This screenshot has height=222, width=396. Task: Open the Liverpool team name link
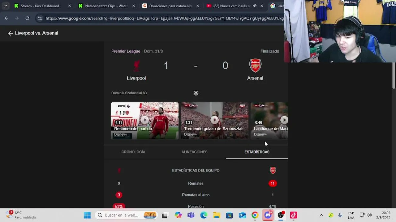pyautogui.click(x=136, y=78)
